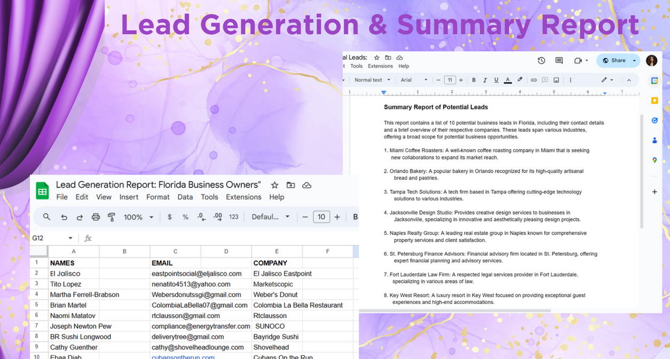Screen dimensions: 670x359
Task: Decrease font size in Sheets
Action: click(x=305, y=217)
